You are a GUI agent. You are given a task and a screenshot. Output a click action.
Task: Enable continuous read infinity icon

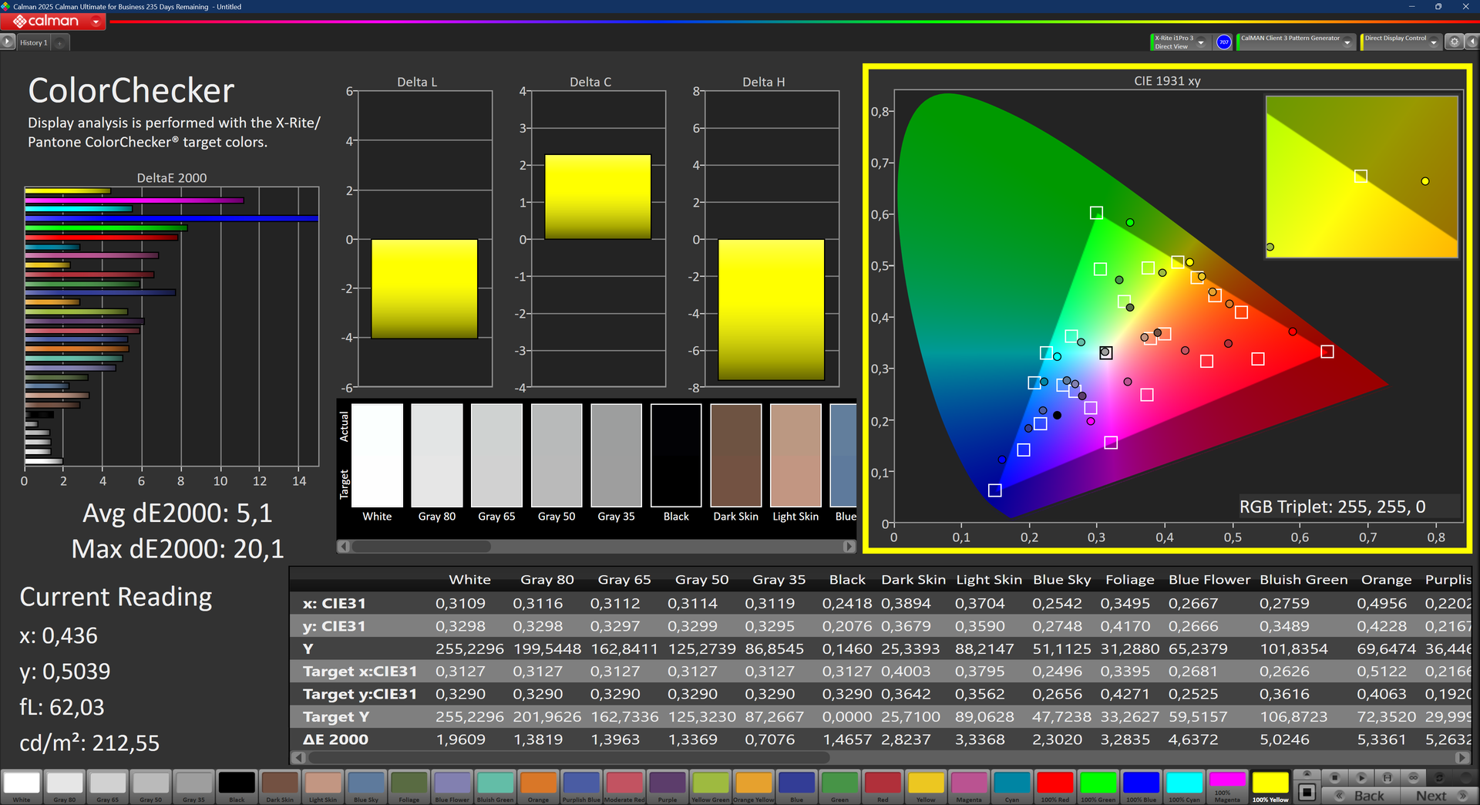pyautogui.click(x=1413, y=777)
